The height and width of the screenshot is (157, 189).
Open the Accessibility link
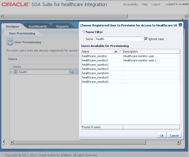click(x=131, y=4)
